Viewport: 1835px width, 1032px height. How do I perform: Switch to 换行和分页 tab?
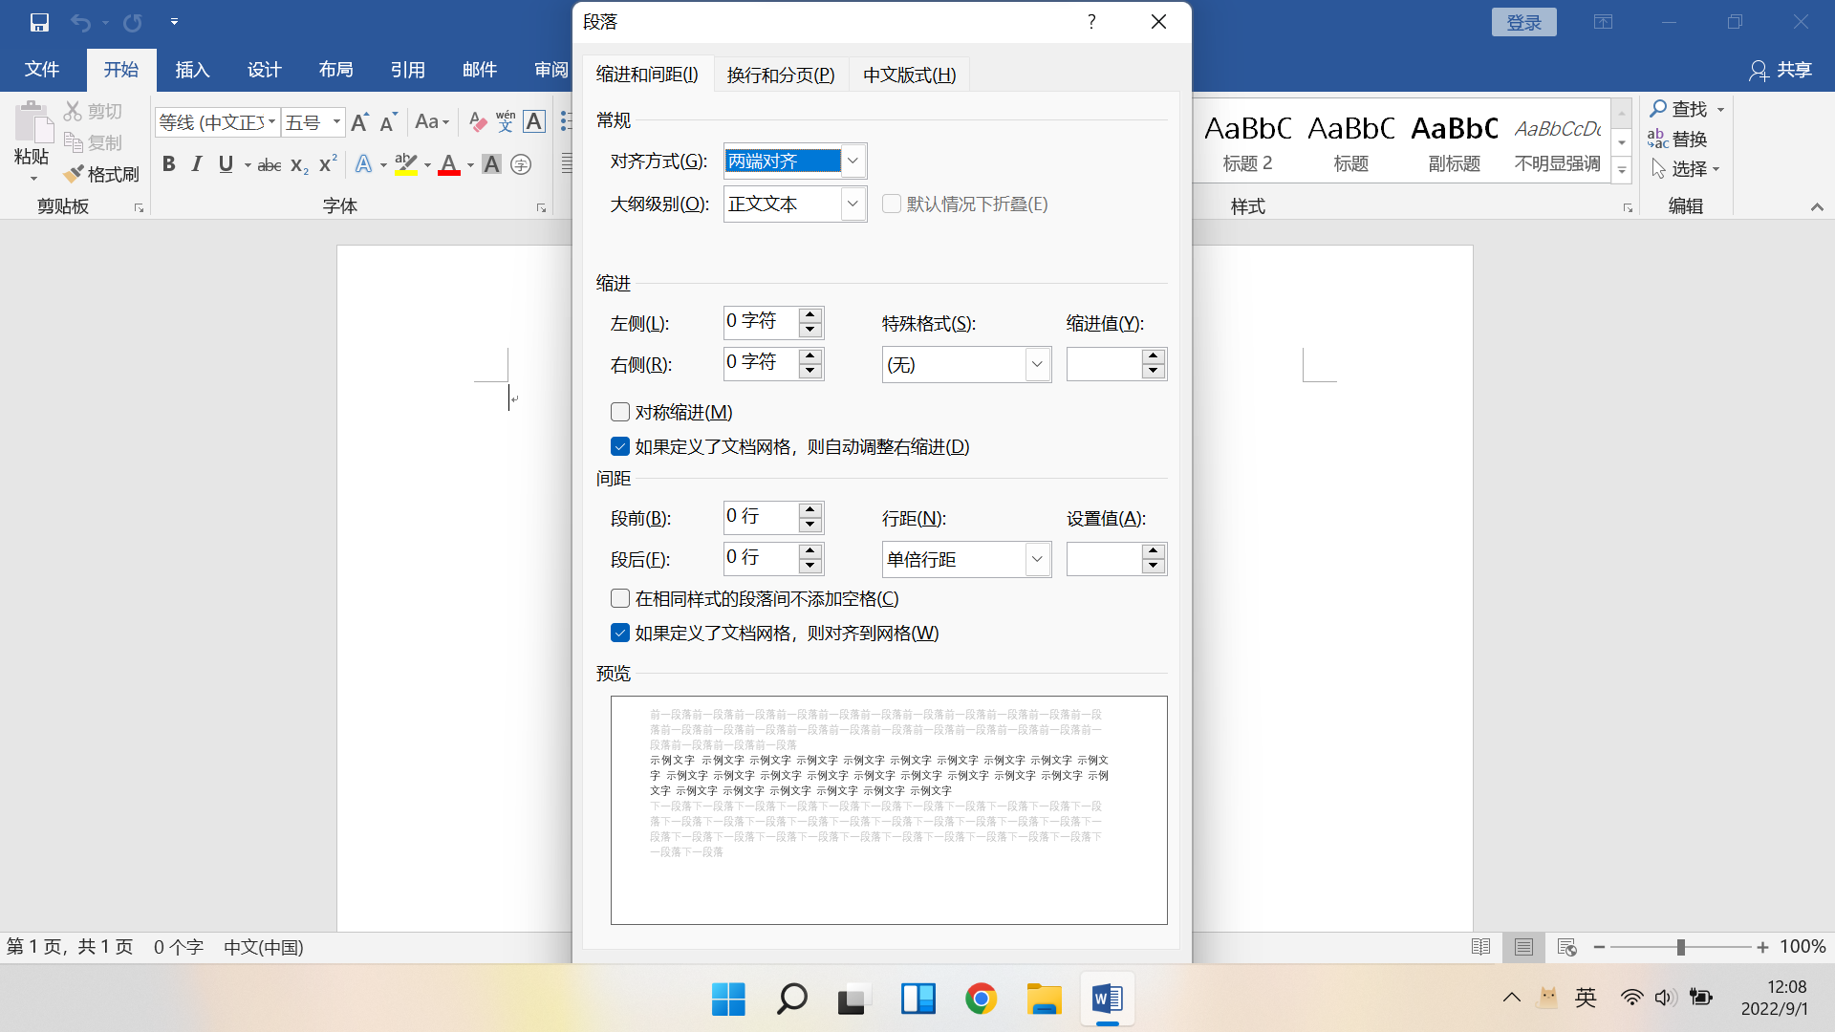pos(781,75)
